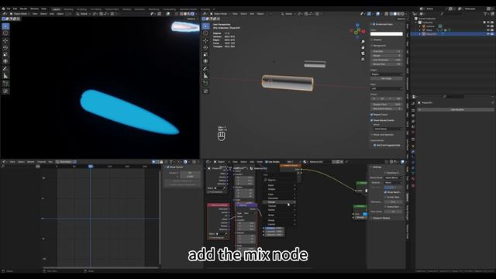Open the Render menu in the top bar
The image size is (496, 279).
pyautogui.click(x=23, y=9)
